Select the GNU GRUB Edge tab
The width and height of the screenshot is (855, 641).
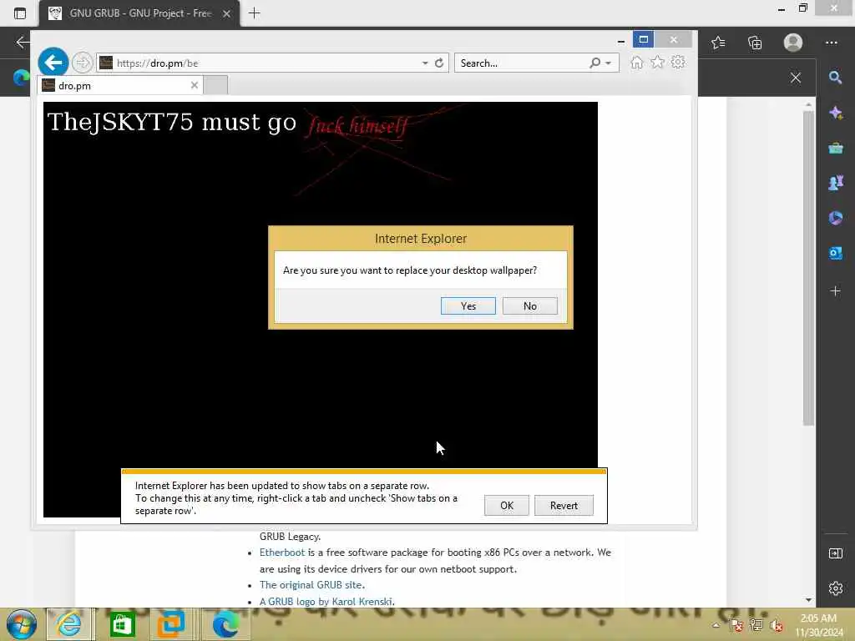click(x=139, y=13)
